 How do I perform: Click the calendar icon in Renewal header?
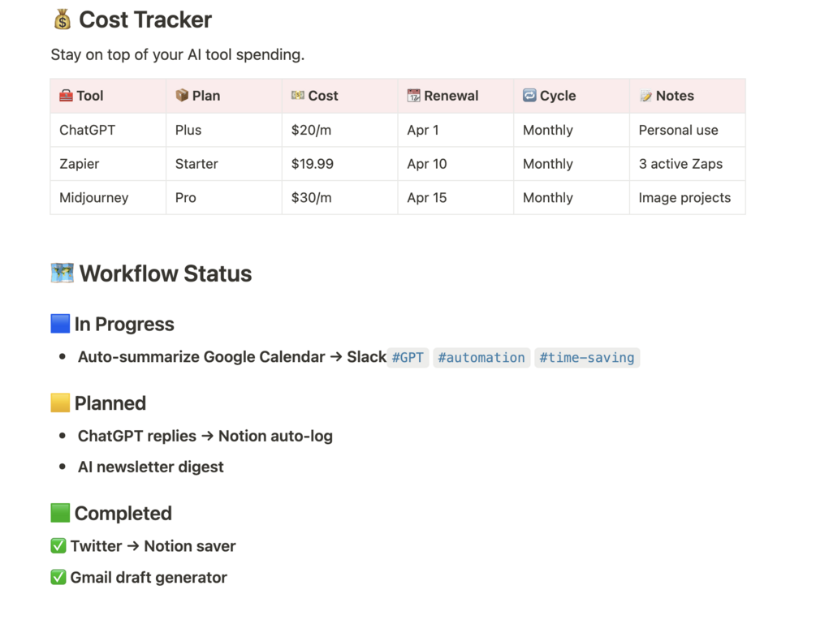pyautogui.click(x=413, y=96)
